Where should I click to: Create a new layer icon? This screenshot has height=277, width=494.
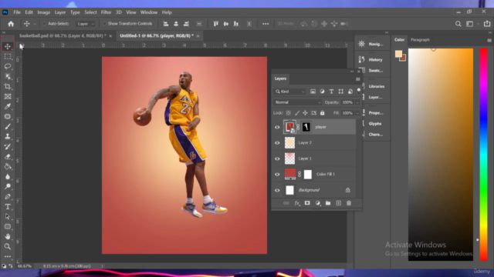coord(338,203)
